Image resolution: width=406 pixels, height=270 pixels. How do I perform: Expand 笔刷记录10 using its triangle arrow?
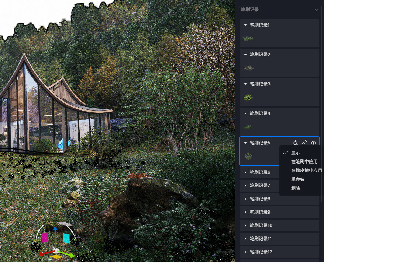coord(245,225)
